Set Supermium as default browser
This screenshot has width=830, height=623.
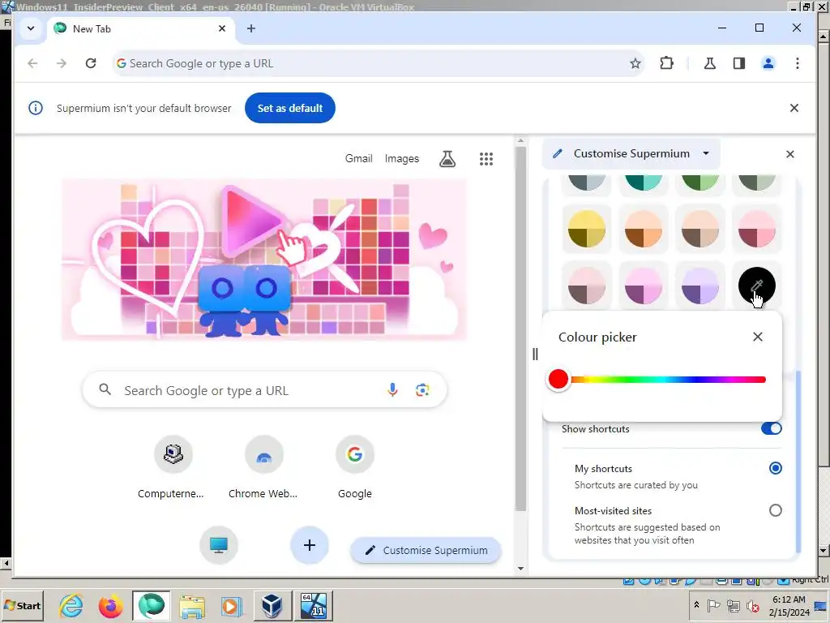pos(290,108)
